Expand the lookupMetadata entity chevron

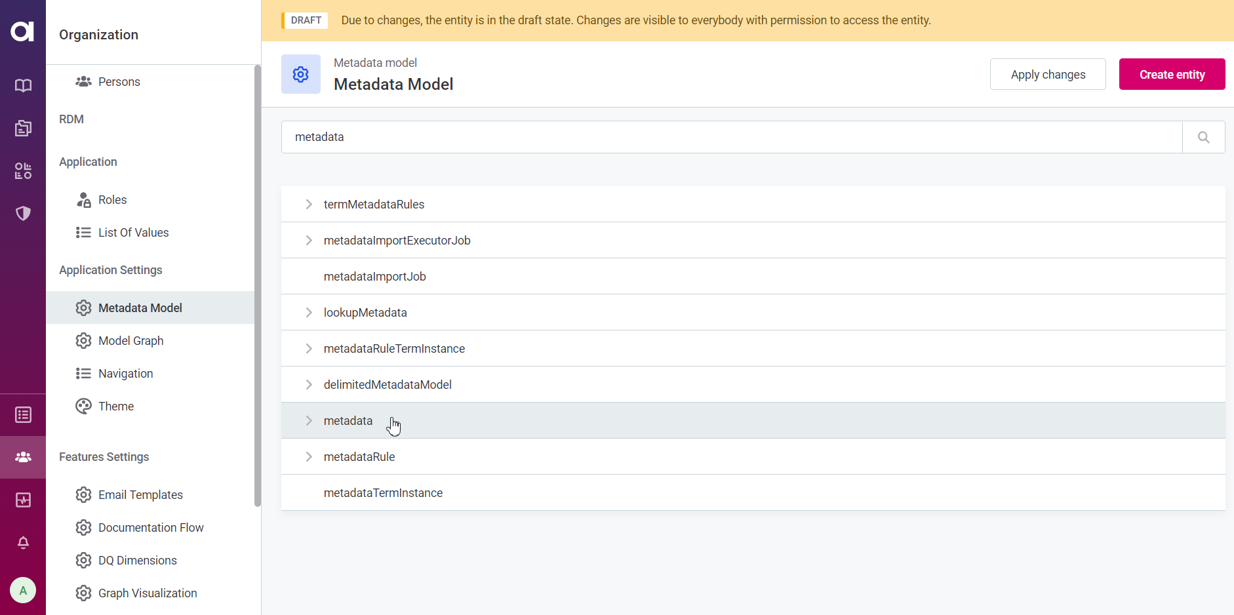tap(309, 312)
